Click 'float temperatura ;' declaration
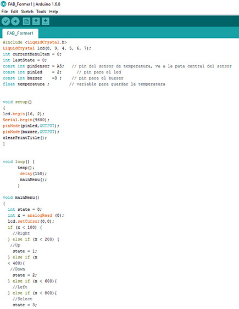 [26, 84]
